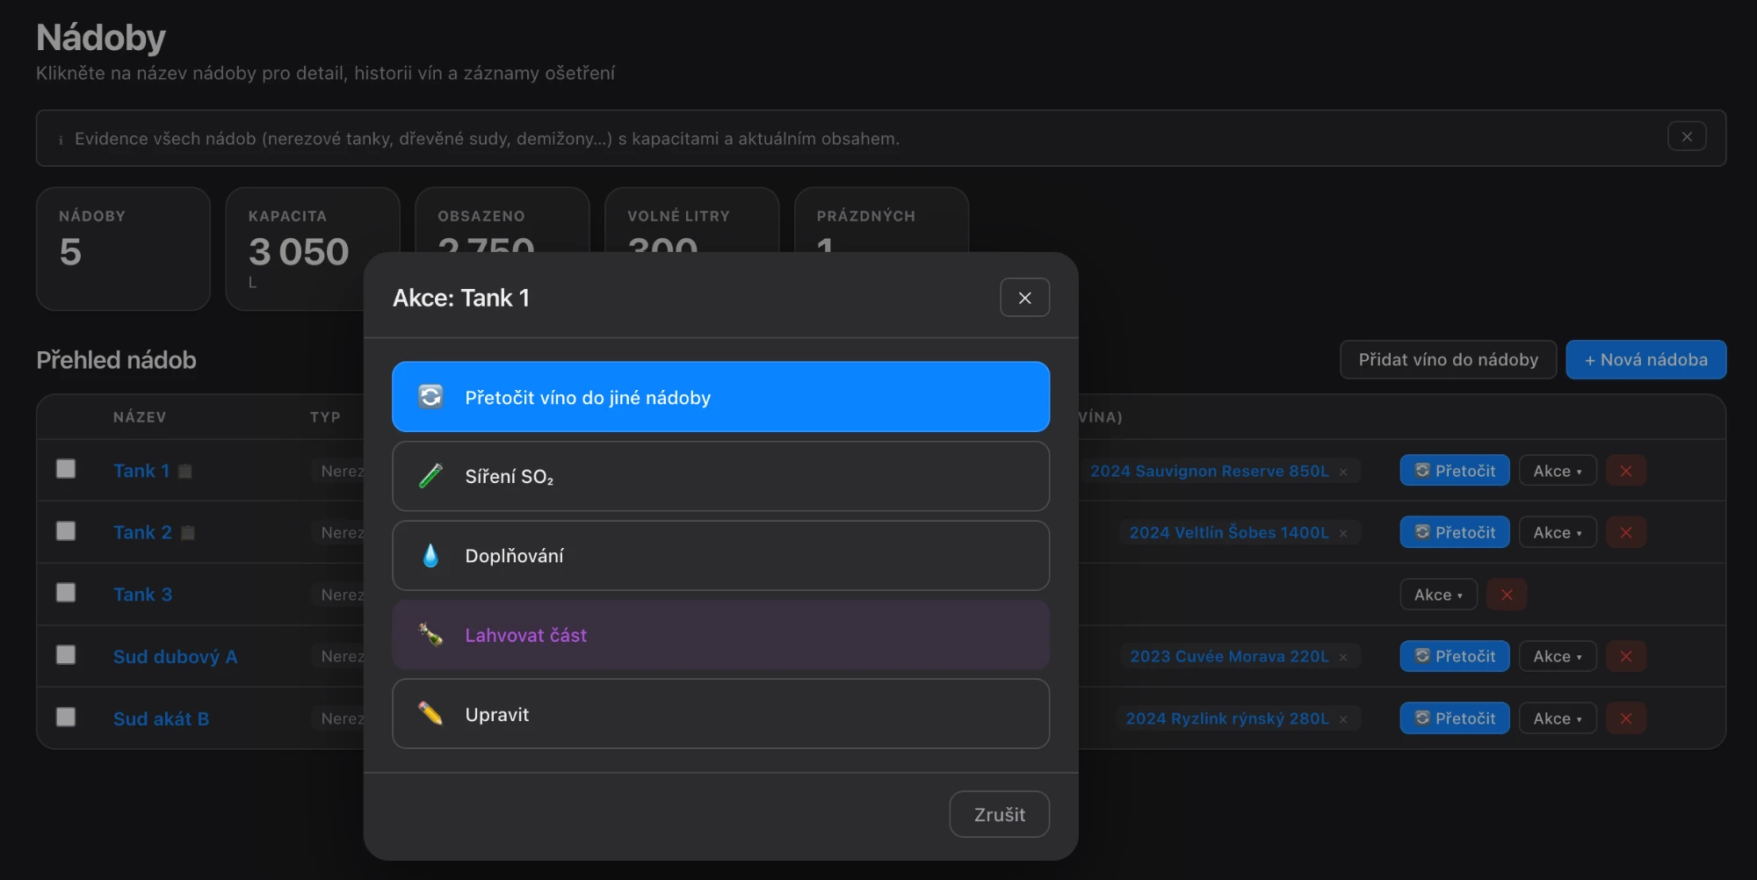This screenshot has height=880, width=1757.
Task: Remove the 2023 Cuvée Morava 220L tag
Action: coord(1343,657)
